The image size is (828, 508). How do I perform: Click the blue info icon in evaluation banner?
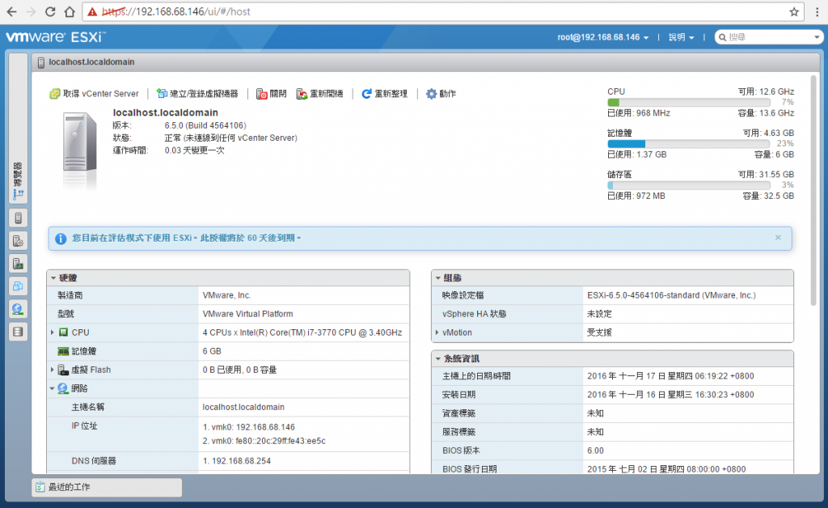[61, 239]
